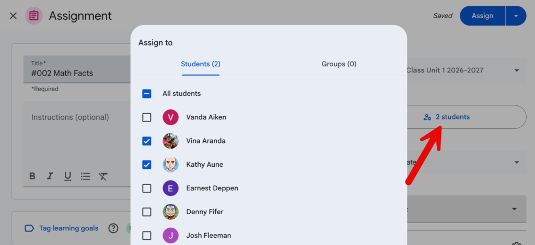Screen dimensions: 535x245
Task: Check the Vanda Aiken checkbox
Action: pos(147,117)
